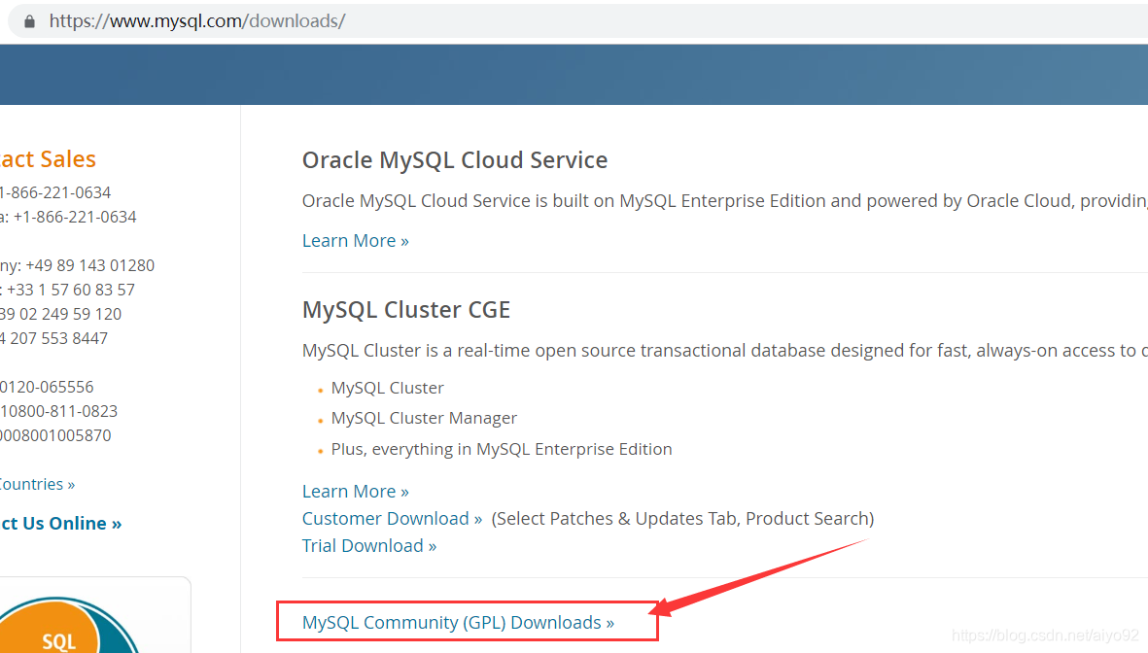Click the MySQL Cluster CGE heading
This screenshot has width=1148, height=653.
pos(405,310)
